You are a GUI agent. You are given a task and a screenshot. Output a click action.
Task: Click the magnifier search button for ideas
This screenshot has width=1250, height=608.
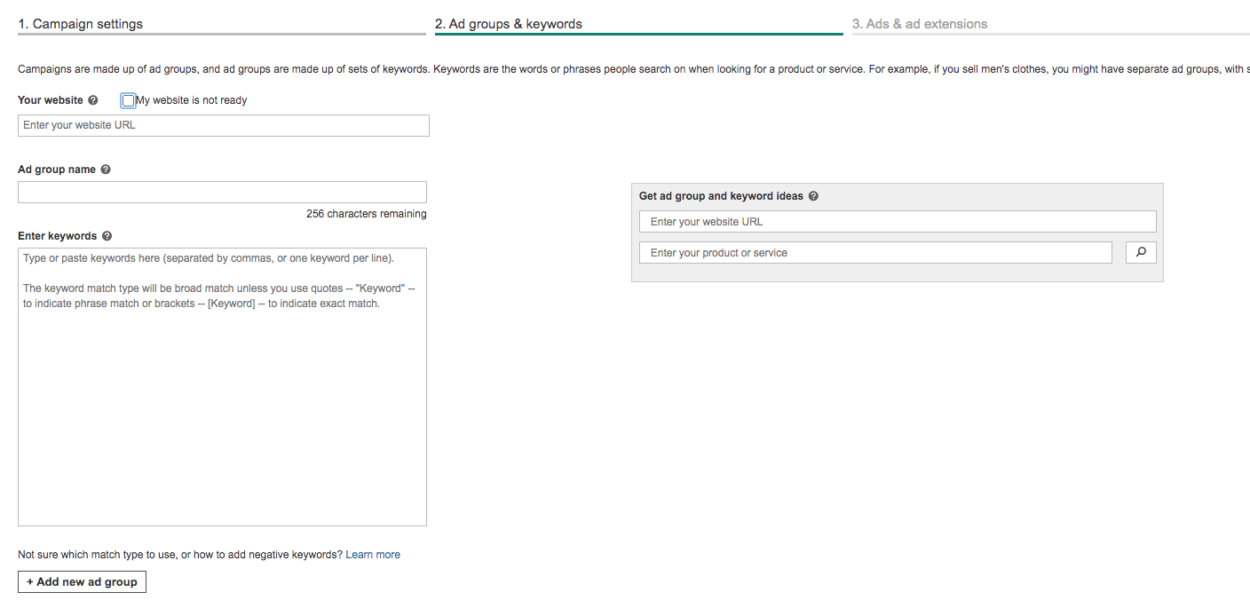coord(1141,253)
